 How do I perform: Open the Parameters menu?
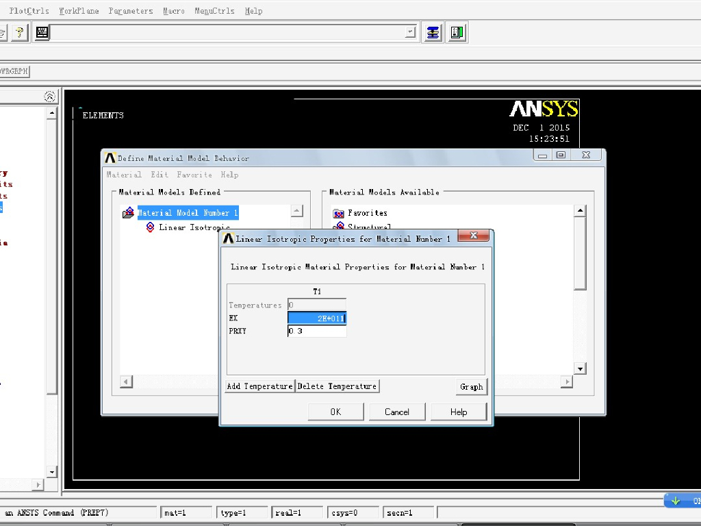point(131,11)
